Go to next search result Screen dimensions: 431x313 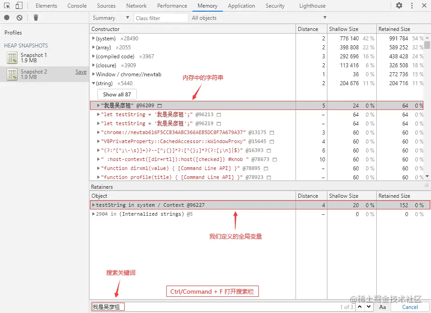click(369, 307)
